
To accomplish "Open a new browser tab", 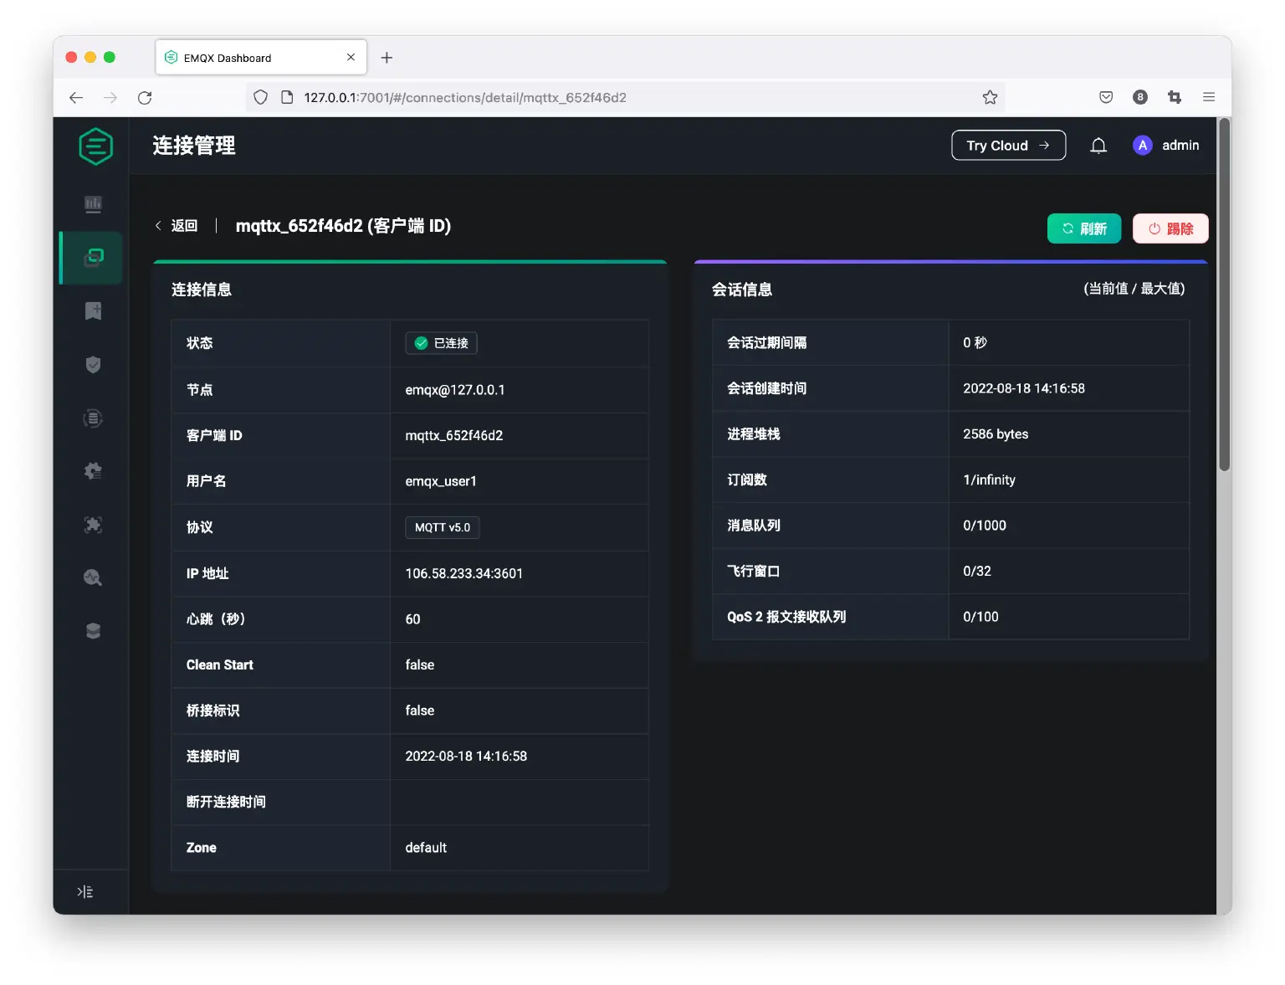I will tap(387, 57).
